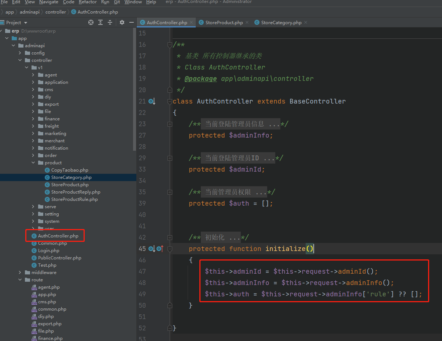Close the StoreCategory.php editor tab
442x341 pixels.
306,22
